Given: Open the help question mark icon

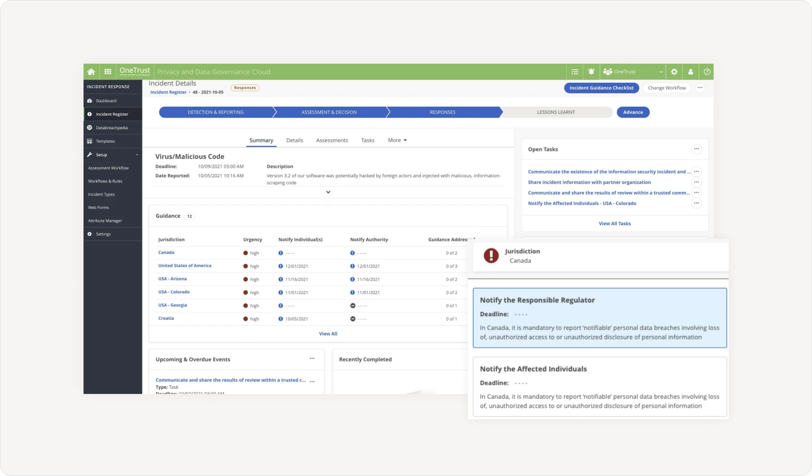Looking at the screenshot, I should coord(707,72).
